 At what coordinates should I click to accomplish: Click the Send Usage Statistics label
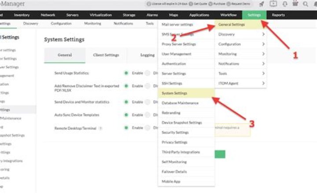[x=72, y=73]
